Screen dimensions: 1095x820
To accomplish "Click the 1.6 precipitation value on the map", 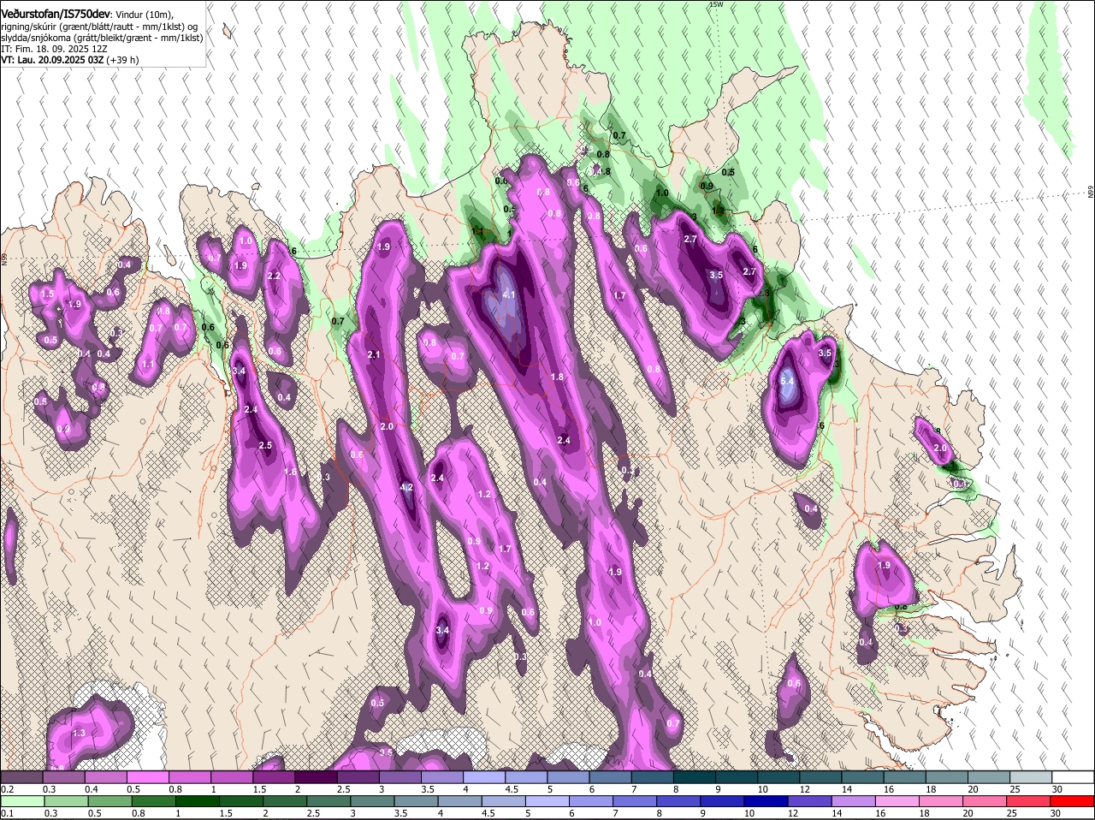I will pos(290,472).
